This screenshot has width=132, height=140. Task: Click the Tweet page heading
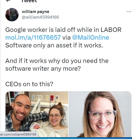(29, 1)
